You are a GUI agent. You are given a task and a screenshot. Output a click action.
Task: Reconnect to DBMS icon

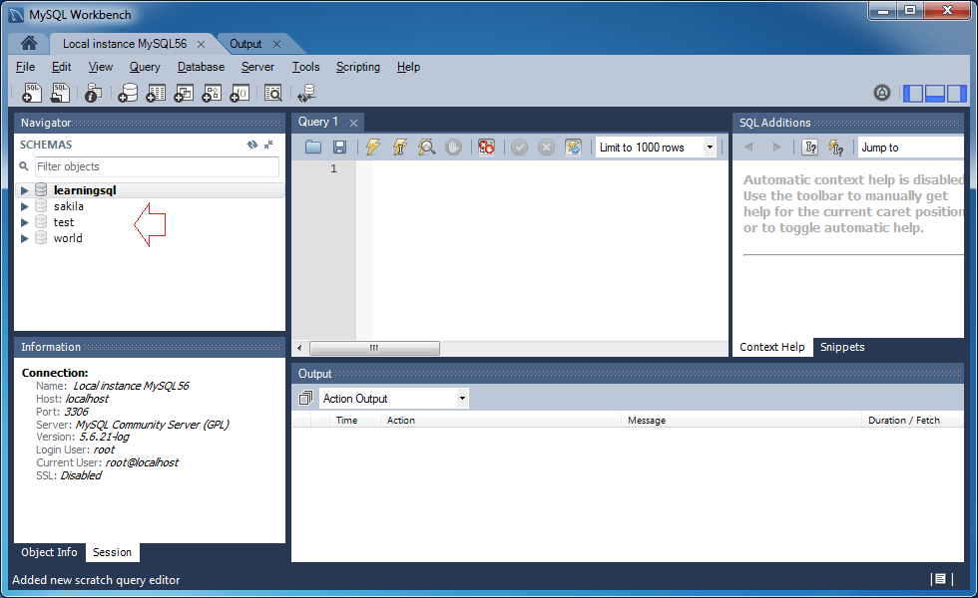tap(307, 93)
